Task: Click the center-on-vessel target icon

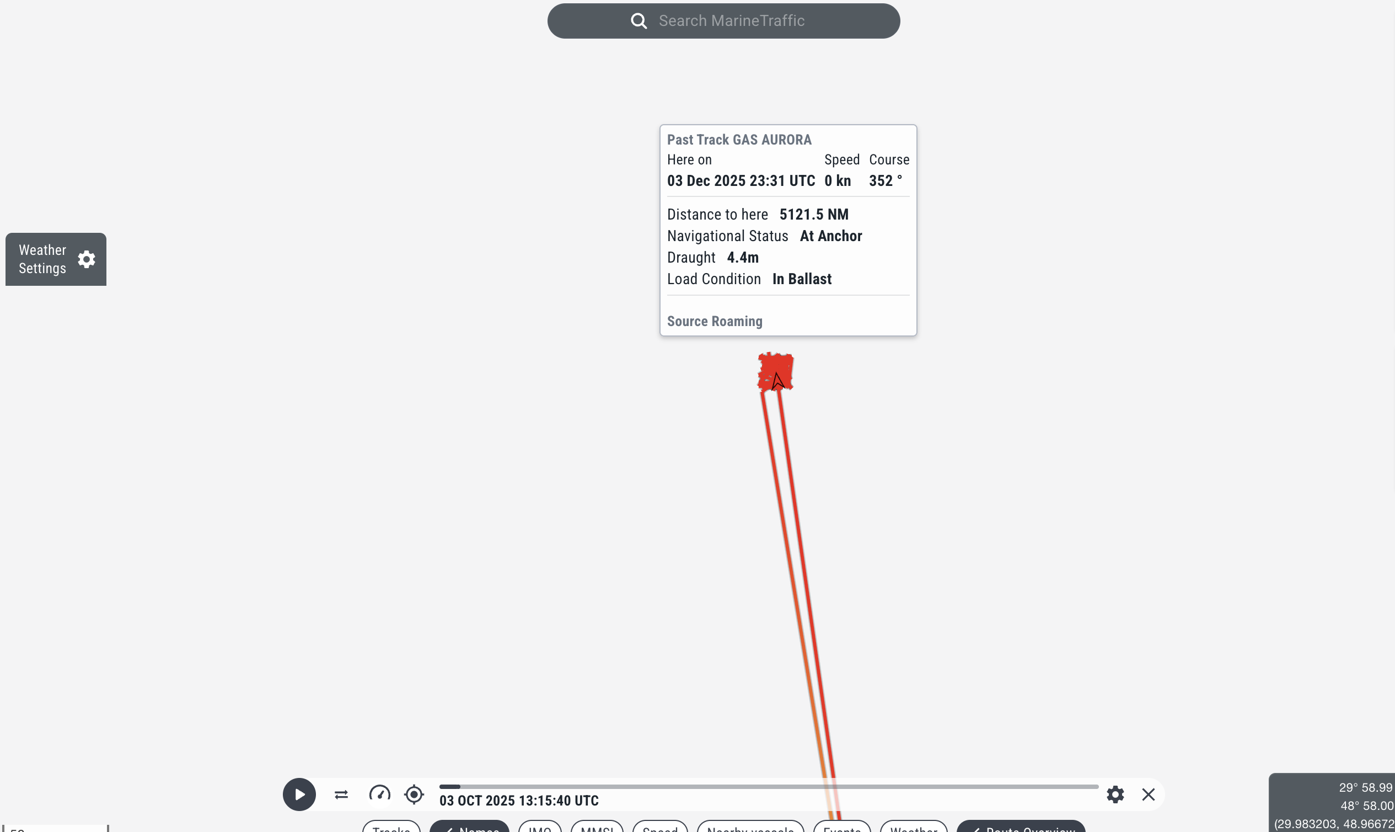Action: click(x=414, y=794)
